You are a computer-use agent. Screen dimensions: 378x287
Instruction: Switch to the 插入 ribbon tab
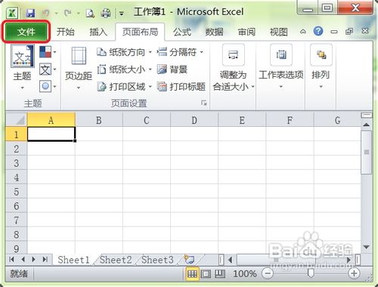coord(98,32)
